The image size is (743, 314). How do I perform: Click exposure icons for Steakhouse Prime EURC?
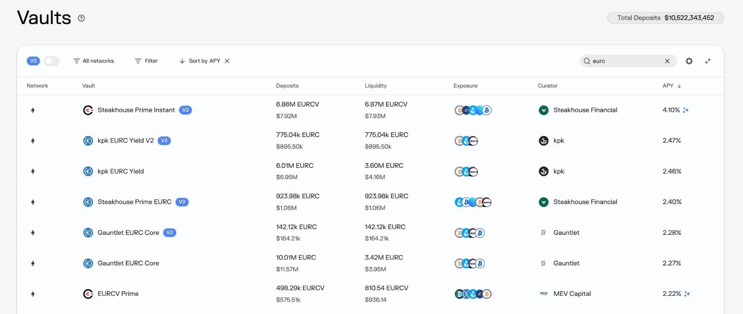[x=473, y=202]
